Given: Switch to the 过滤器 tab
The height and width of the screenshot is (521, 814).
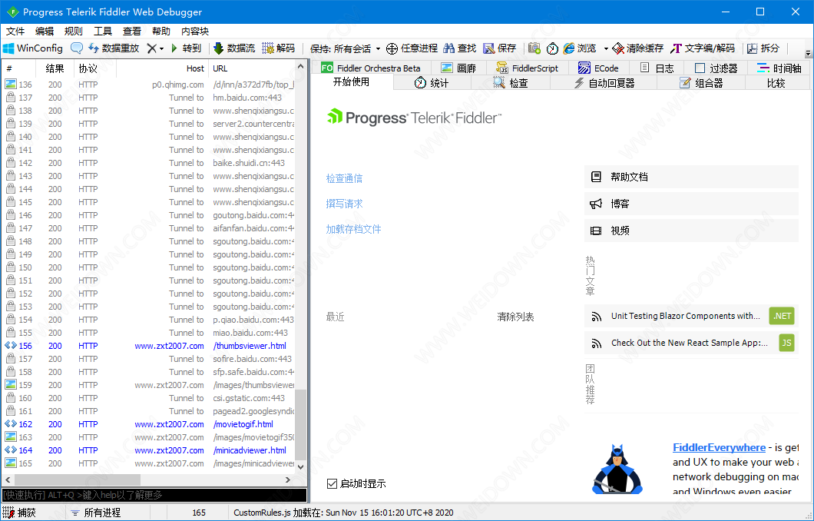Looking at the screenshot, I should (716, 68).
